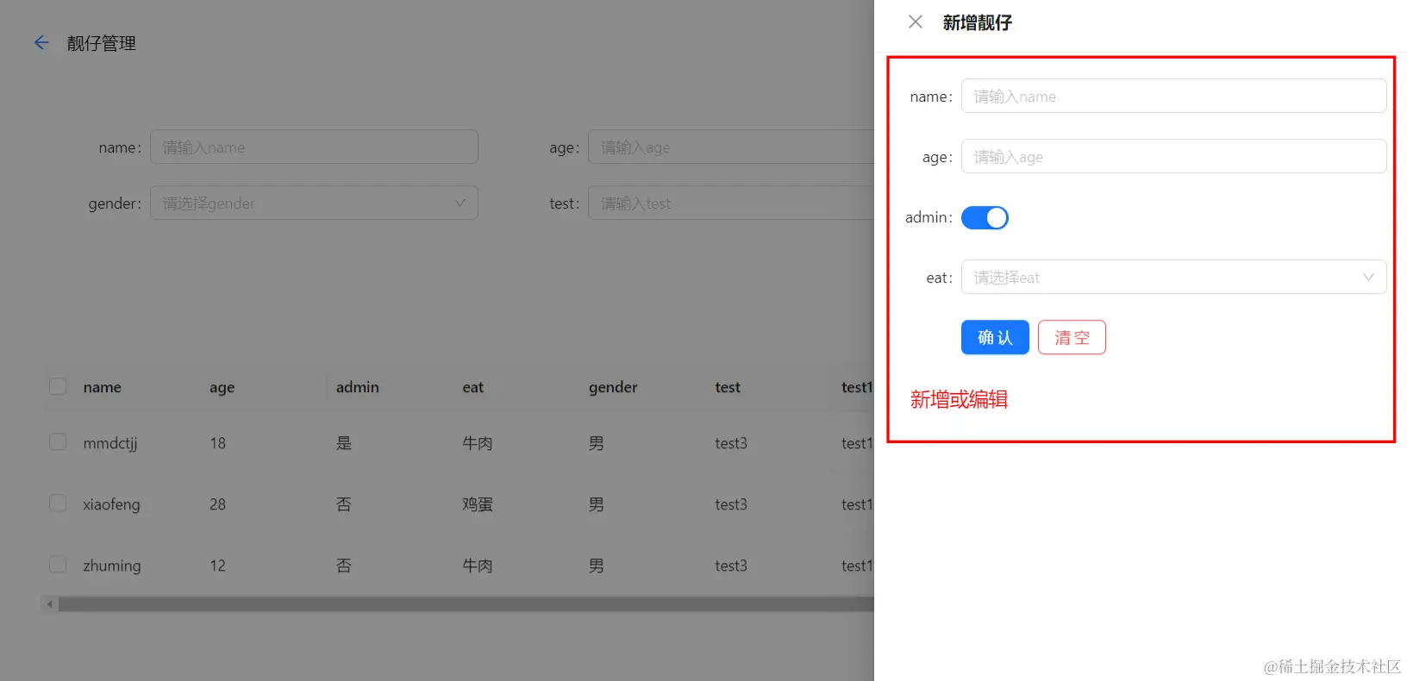Image resolution: width=1407 pixels, height=681 pixels.
Task: Click the eat column header
Action: [473, 388]
